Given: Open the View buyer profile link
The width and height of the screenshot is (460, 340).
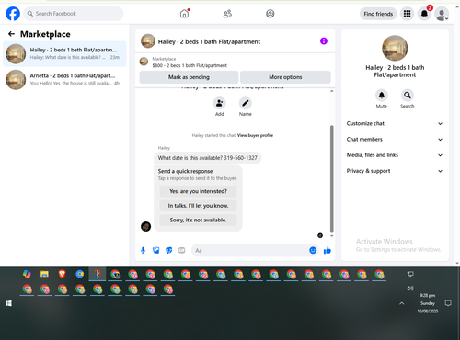Looking at the screenshot, I should (255, 135).
